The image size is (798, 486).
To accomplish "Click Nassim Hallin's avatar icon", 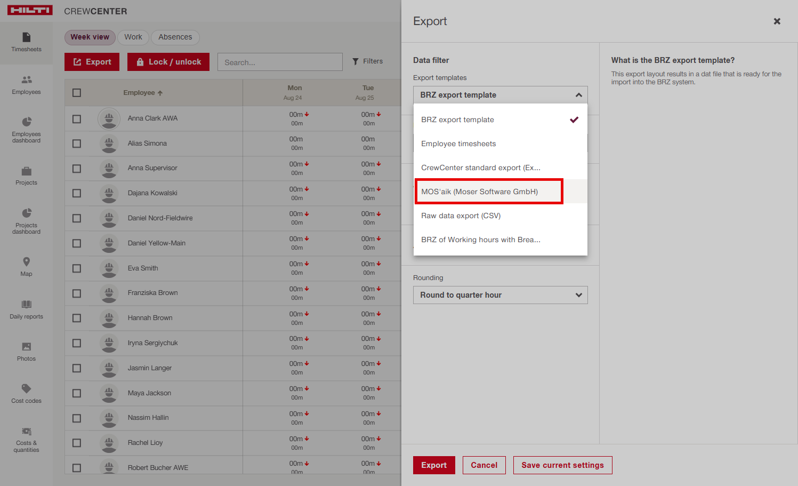I will tap(109, 418).
